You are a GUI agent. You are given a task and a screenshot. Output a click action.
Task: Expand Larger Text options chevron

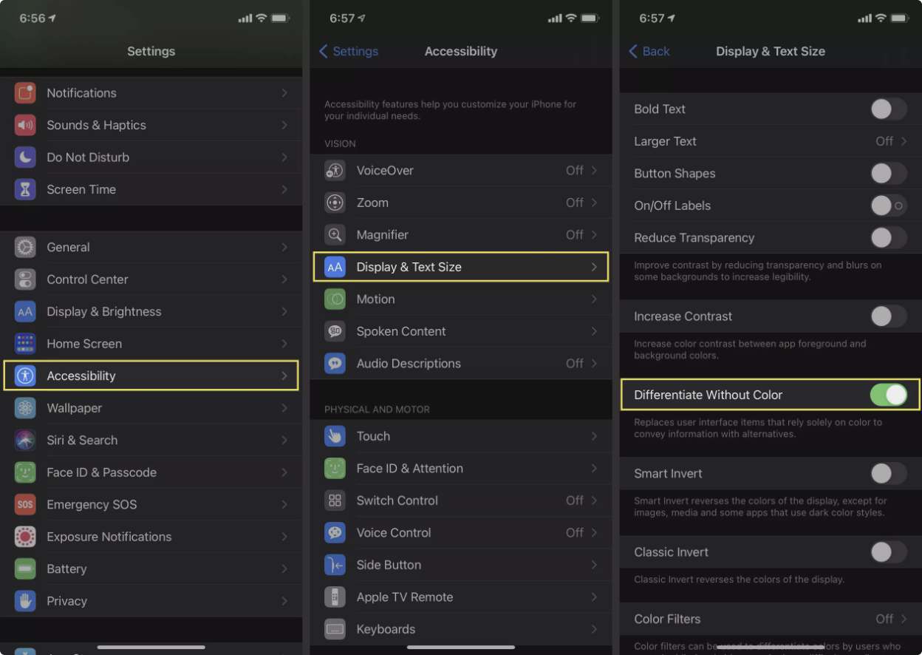click(x=904, y=141)
